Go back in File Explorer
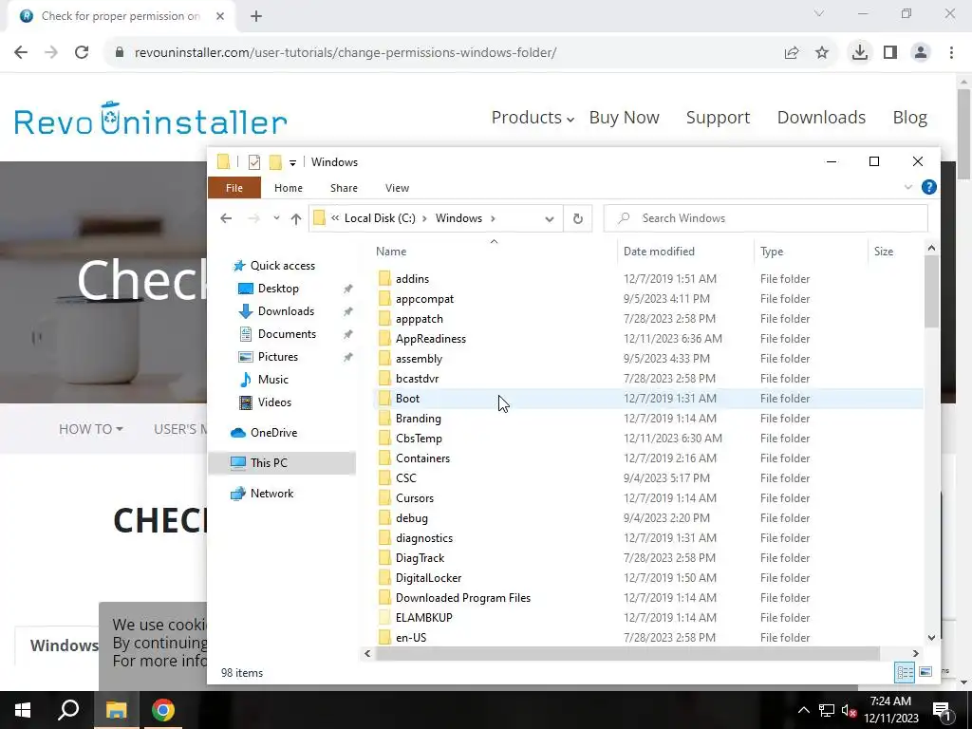The height and width of the screenshot is (729, 972). [226, 218]
